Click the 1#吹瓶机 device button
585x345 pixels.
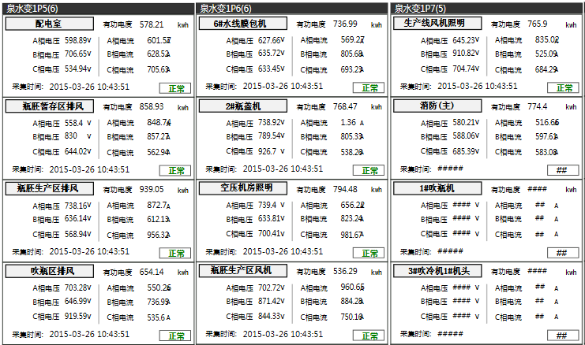(x=439, y=188)
